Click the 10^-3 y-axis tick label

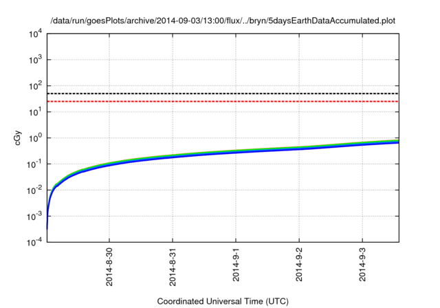(x=35, y=217)
